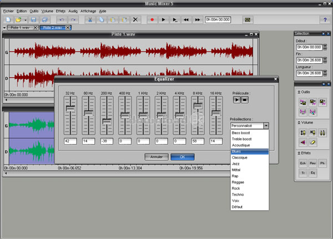Screen dimensions: 333x239
Task: Click the Rev effect button in Effets panel
Action: point(312,163)
